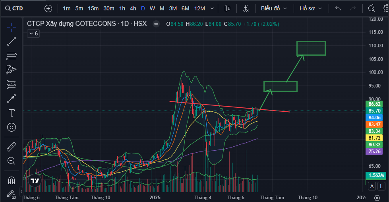The image size is (389, 202).
Task: Open the indicators fx menu
Action: click(x=246, y=8)
